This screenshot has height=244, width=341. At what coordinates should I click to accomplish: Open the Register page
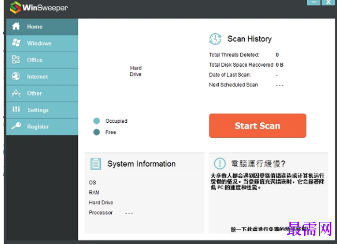(42, 127)
